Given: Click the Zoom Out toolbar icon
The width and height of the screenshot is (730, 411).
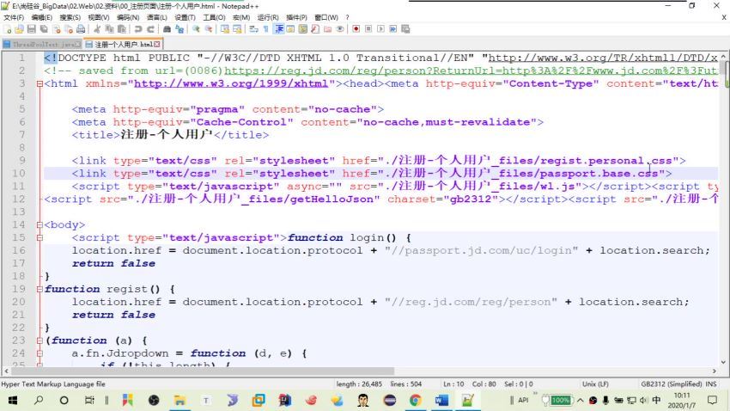Looking at the screenshot, I should pos(209,29).
